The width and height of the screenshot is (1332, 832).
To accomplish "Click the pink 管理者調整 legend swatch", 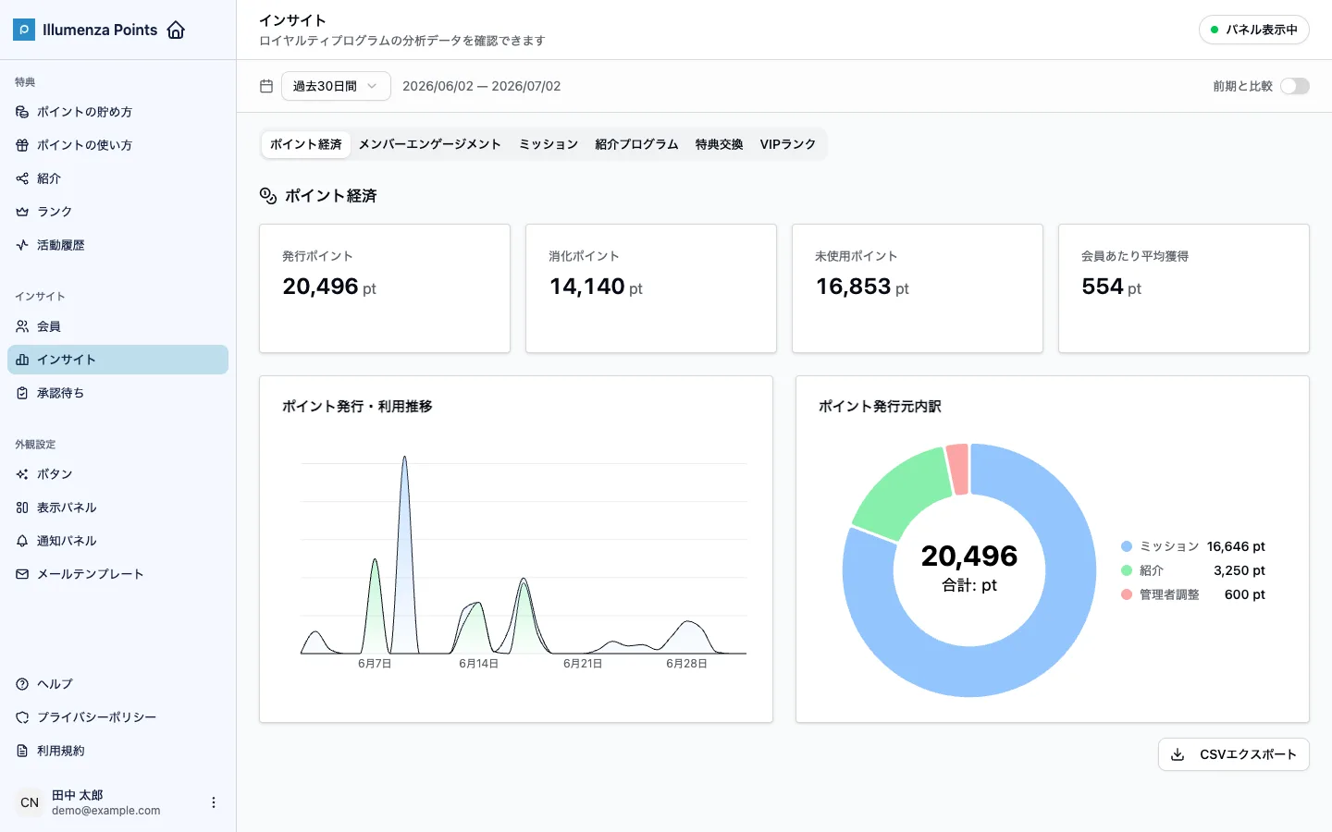I will [x=1127, y=594].
